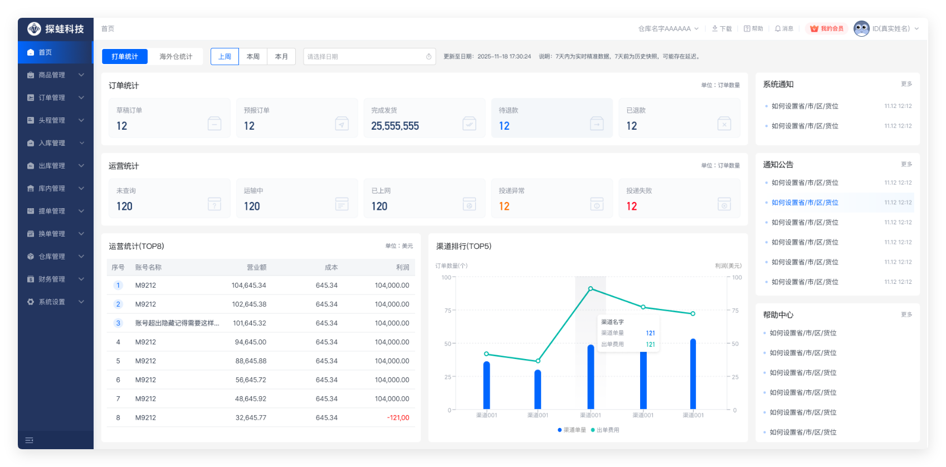Open the help icon in header

click(747, 28)
